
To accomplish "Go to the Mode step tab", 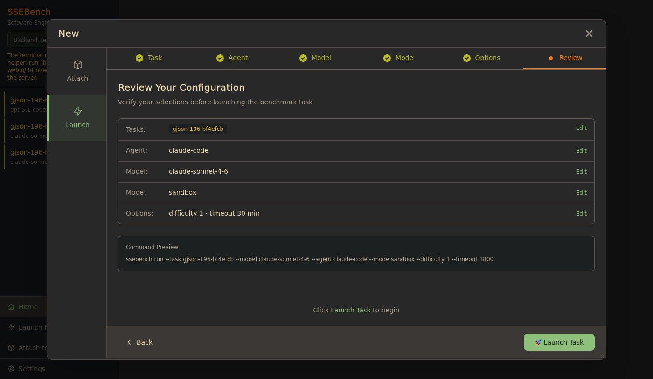I will click(398, 58).
